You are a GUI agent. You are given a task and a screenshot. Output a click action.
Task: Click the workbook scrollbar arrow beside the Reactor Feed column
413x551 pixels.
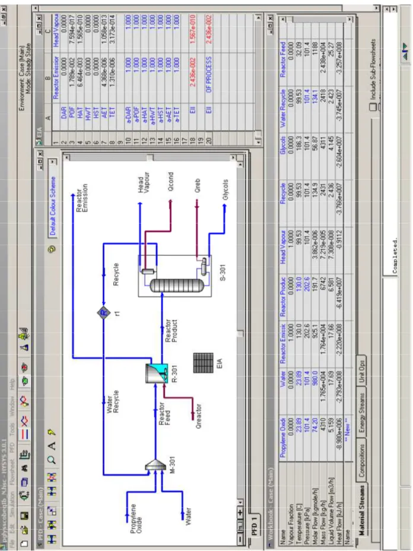tap(282, 20)
